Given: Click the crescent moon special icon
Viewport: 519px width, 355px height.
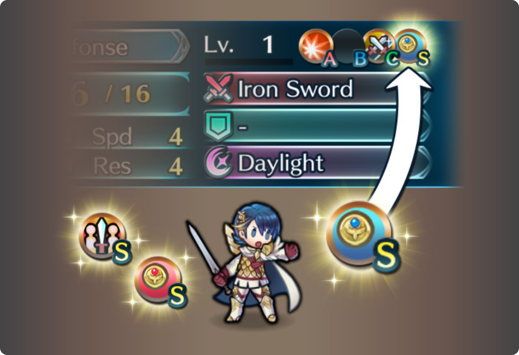Looking at the screenshot, I should pyautogui.click(x=218, y=163).
